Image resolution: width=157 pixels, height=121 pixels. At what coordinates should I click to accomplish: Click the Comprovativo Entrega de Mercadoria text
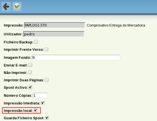116,25
